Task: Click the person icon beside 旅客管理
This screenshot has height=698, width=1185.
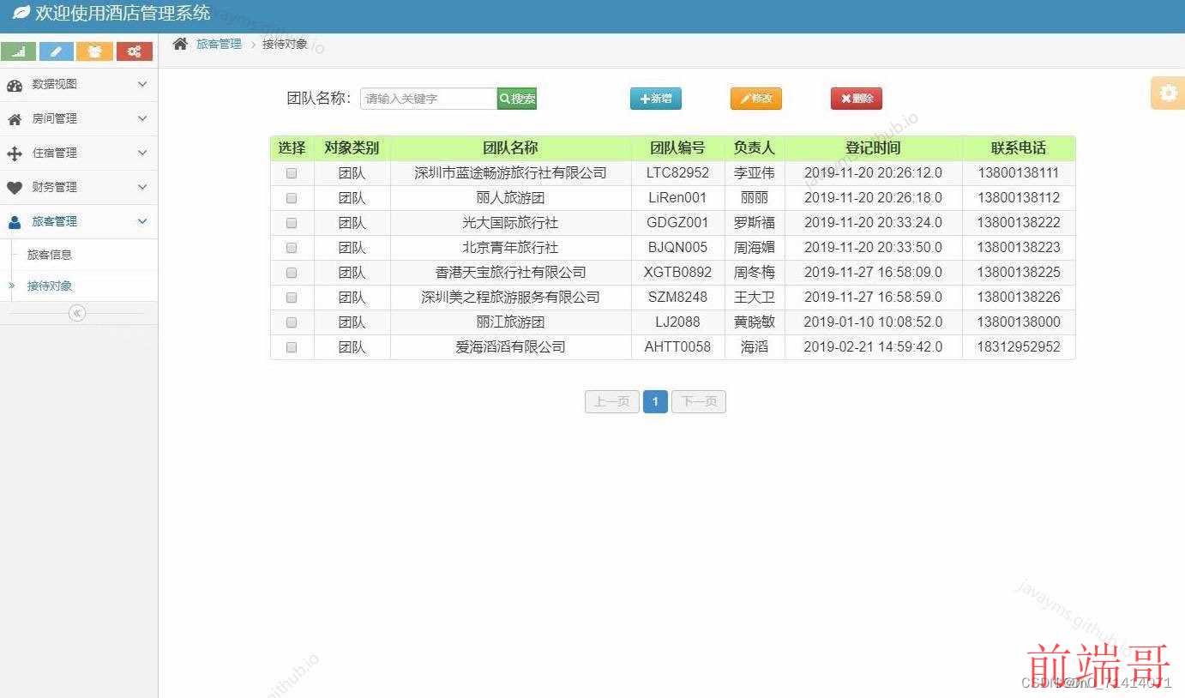Action: coord(15,221)
